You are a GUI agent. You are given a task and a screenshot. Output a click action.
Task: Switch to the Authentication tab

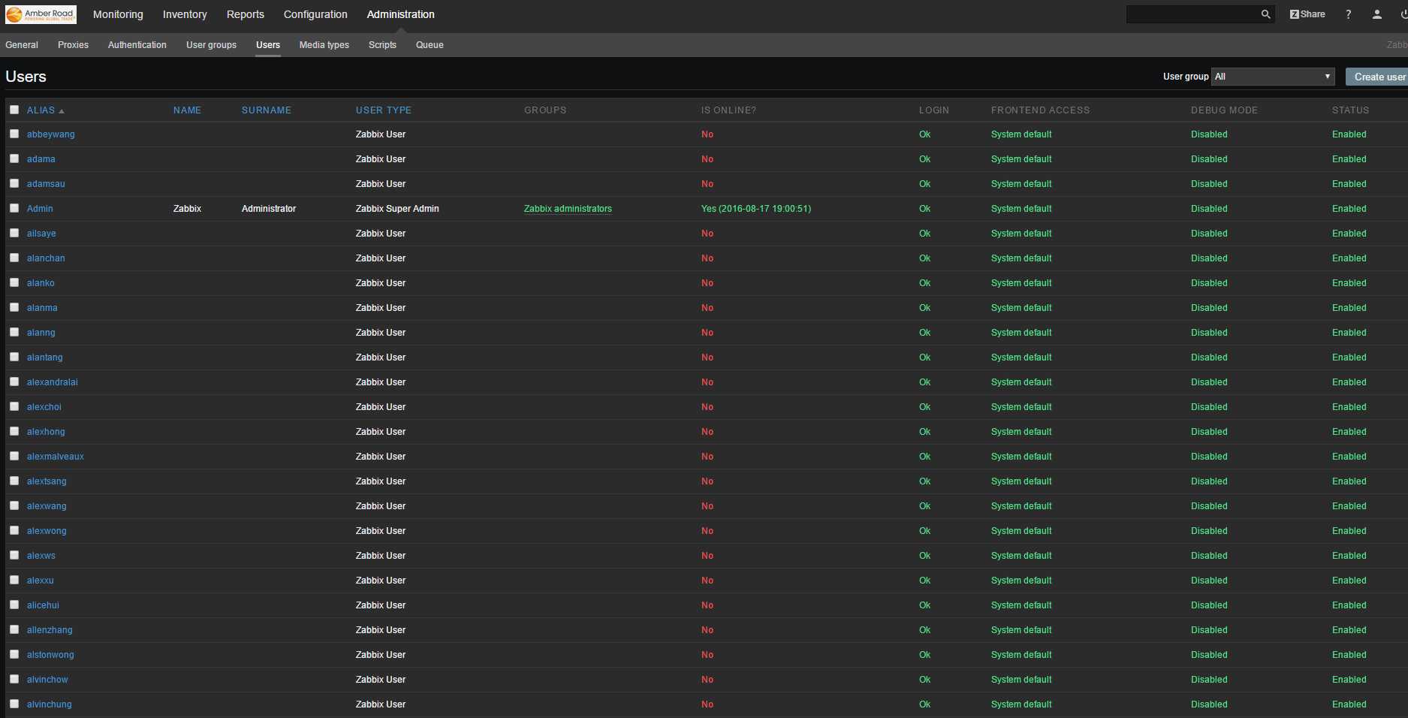point(137,45)
